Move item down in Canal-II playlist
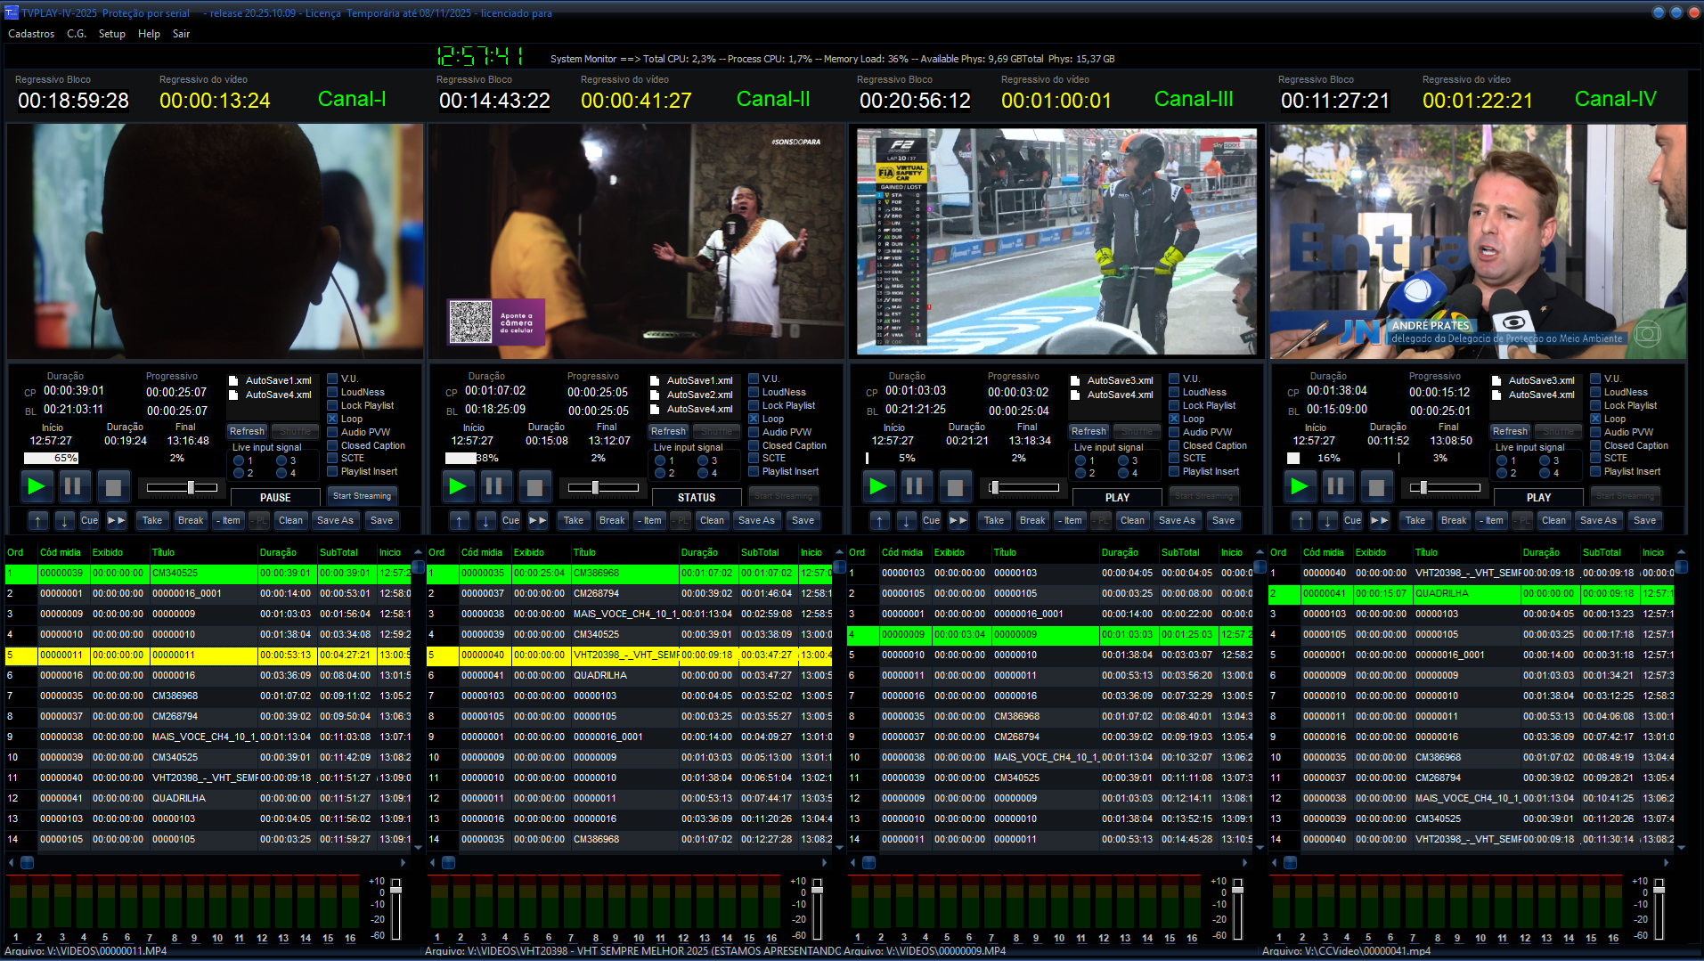 point(485,520)
